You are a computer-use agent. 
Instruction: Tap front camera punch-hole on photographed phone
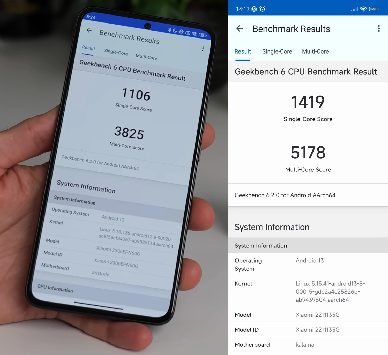point(147,26)
